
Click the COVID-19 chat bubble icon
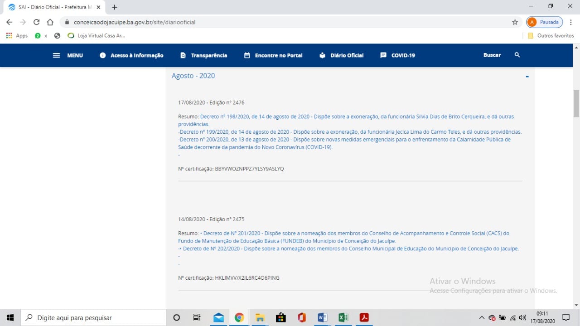383,55
